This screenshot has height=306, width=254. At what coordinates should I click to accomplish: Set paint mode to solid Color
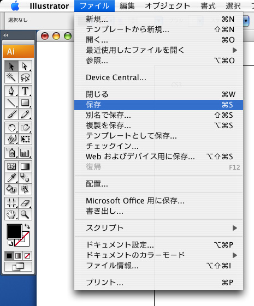pyautogui.click(x=9, y=256)
